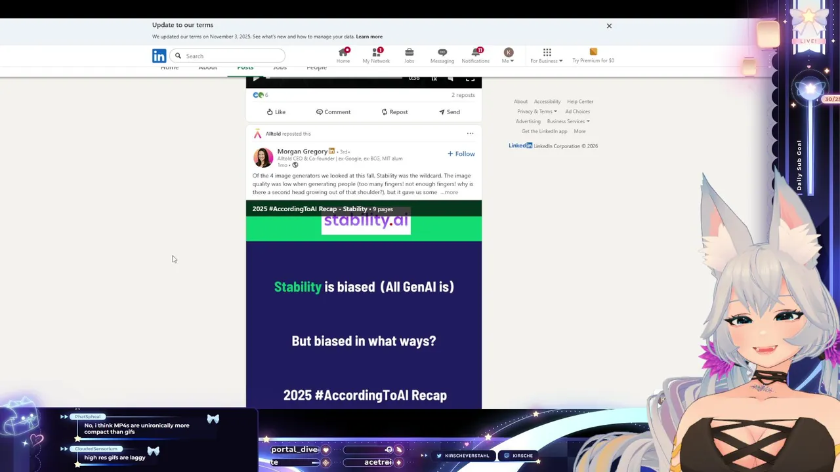Open footer Help Center link
The image size is (840, 472).
coord(580,102)
